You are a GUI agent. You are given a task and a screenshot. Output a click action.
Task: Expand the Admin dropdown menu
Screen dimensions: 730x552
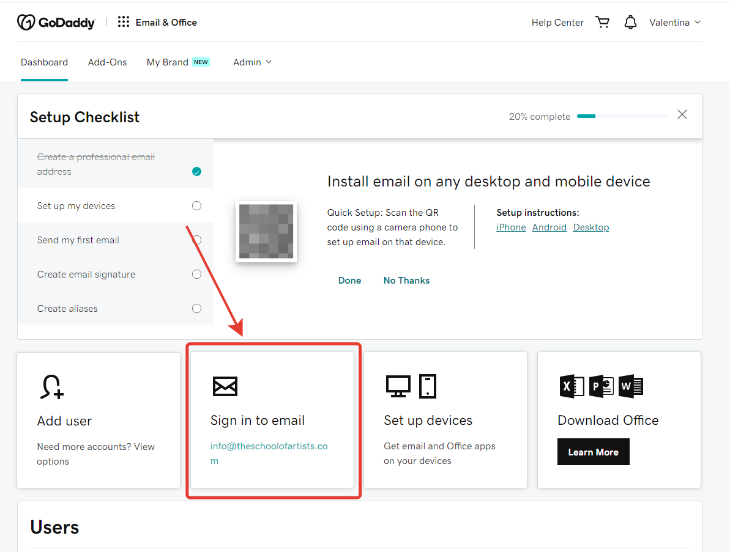coord(252,62)
